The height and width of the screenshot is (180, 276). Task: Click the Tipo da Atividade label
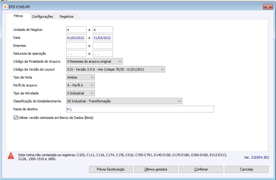[x=26, y=93]
